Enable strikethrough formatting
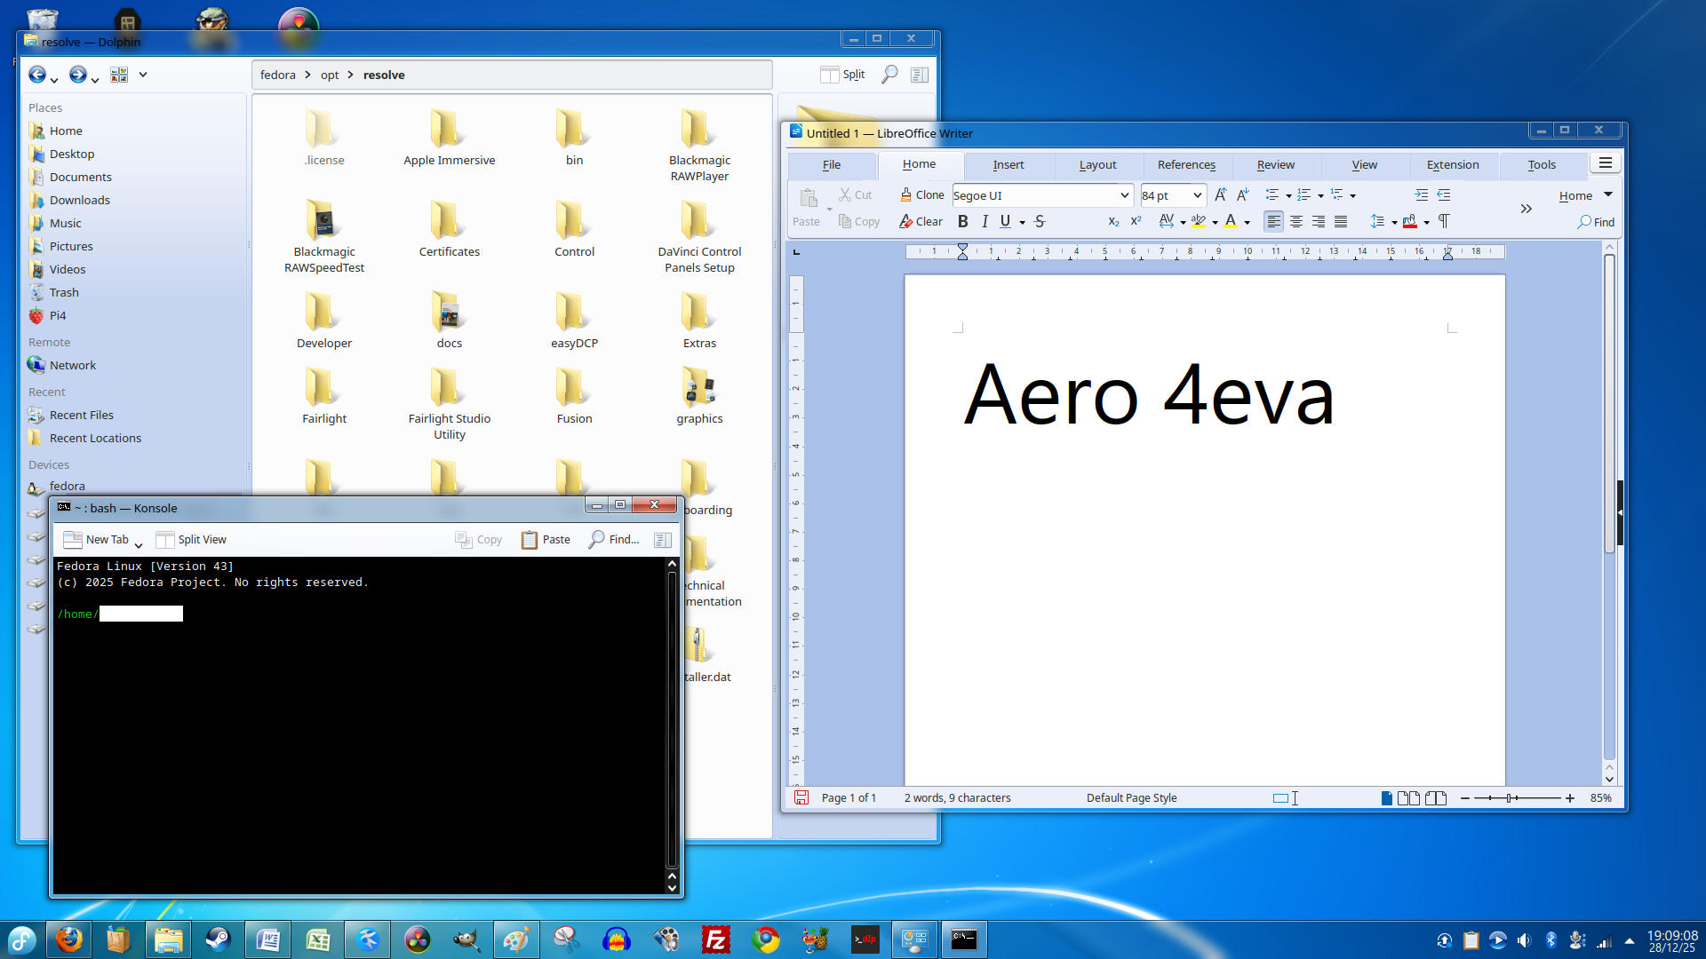The image size is (1706, 959). [1040, 222]
